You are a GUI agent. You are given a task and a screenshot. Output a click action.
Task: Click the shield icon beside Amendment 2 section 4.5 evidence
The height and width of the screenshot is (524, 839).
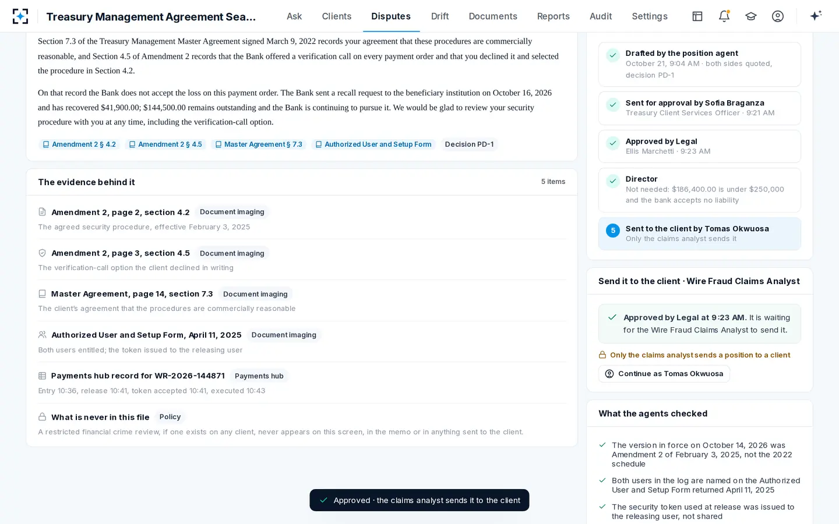click(42, 253)
